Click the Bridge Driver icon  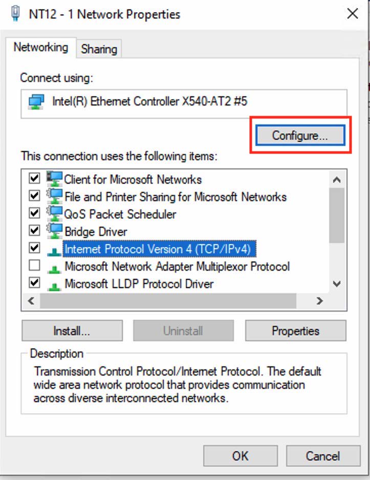(54, 231)
